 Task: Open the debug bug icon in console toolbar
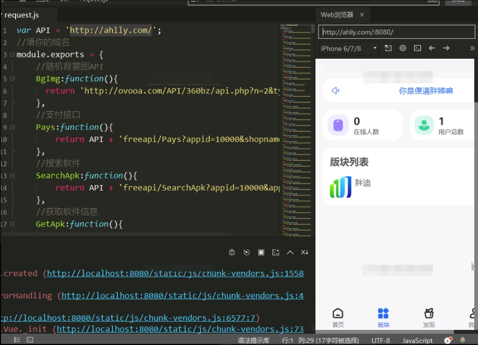231,252
